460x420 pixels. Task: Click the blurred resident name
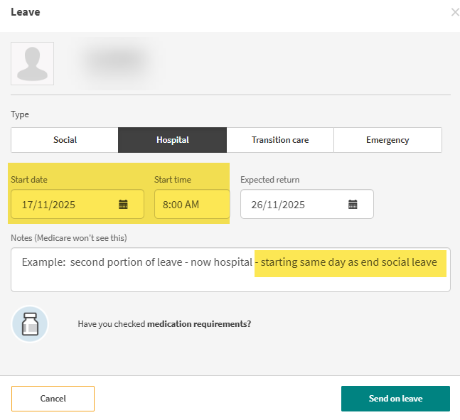pos(117,62)
